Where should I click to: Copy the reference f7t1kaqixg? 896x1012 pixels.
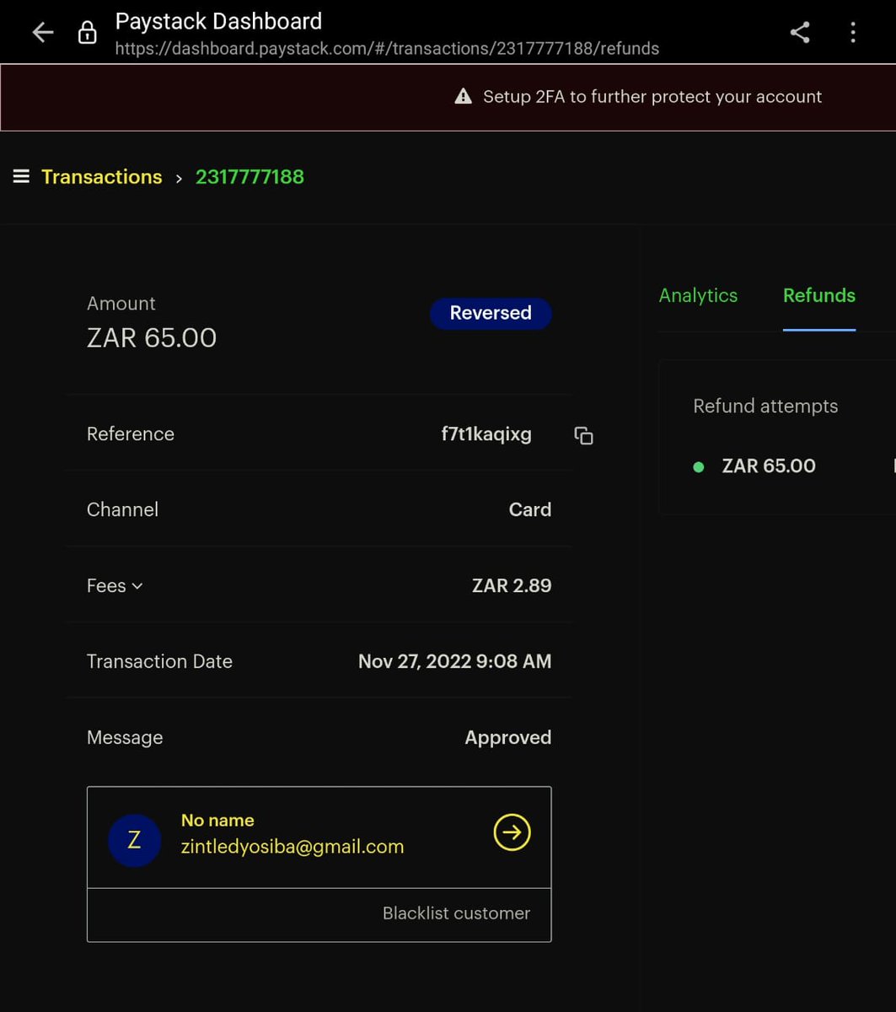(583, 435)
